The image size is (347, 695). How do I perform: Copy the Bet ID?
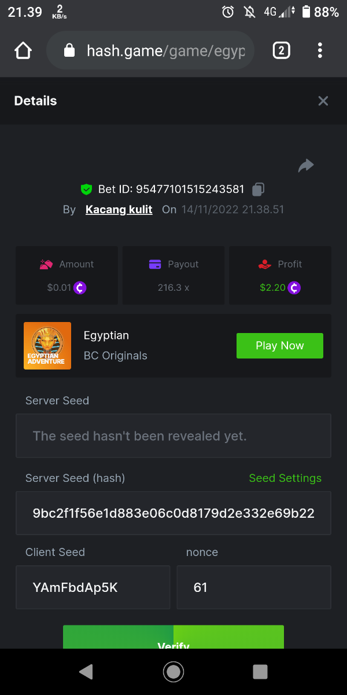pyautogui.click(x=259, y=189)
